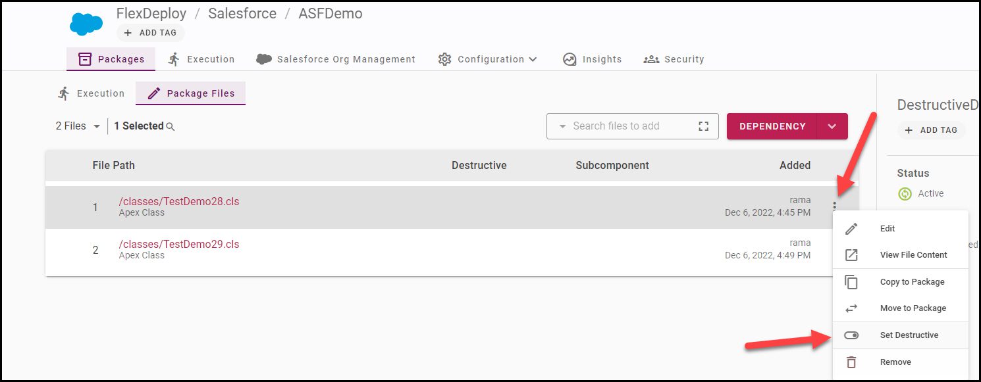The width and height of the screenshot is (981, 382).
Task: Click the 1 Selected label
Action: coord(139,126)
